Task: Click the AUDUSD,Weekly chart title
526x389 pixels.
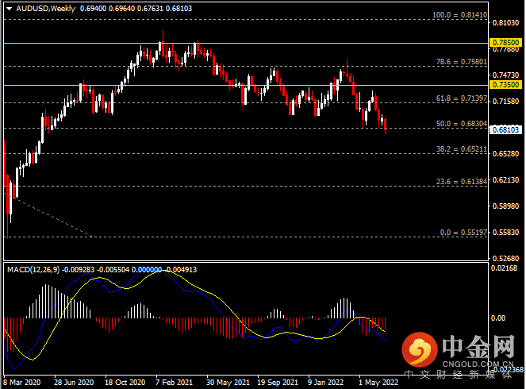Action: (x=39, y=8)
